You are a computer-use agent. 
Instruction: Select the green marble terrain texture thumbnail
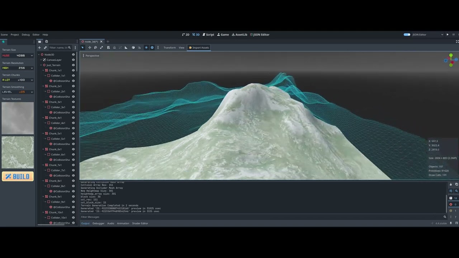[x=18, y=152]
